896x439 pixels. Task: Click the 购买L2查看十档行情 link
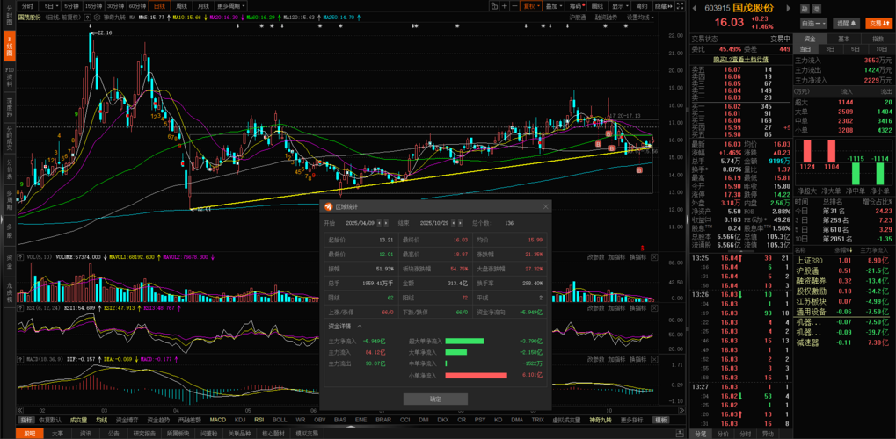point(740,60)
